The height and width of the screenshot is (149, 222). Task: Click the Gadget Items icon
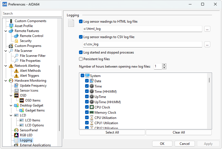coord(22,110)
